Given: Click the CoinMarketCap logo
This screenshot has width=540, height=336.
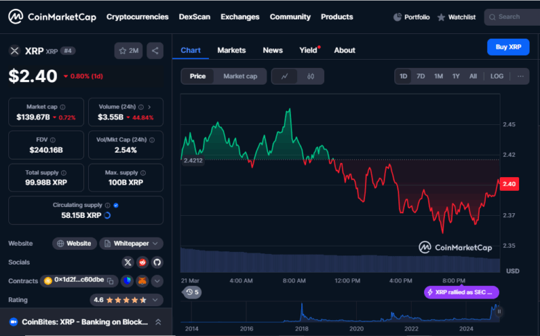Looking at the screenshot, I should (52, 17).
